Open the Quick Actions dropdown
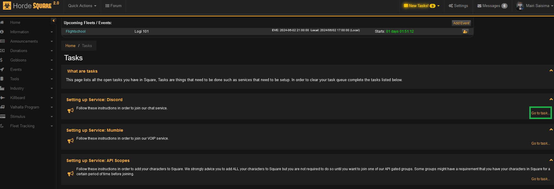 tap(82, 6)
